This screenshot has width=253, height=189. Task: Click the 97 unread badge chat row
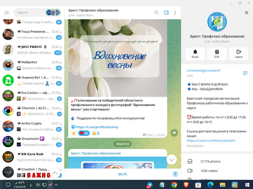[x=32, y=22]
